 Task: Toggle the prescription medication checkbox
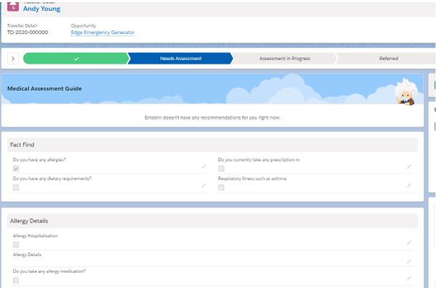tap(221, 168)
